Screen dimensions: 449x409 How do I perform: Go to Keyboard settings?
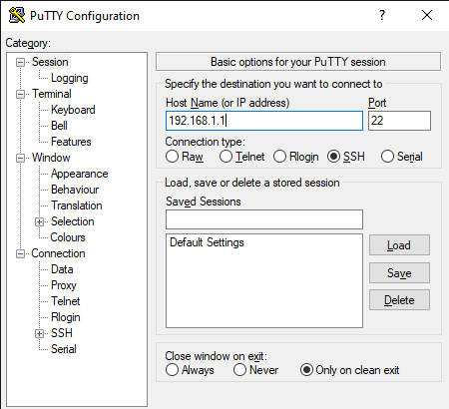tap(73, 110)
